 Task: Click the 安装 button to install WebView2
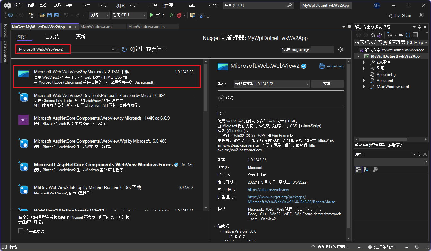(327, 84)
